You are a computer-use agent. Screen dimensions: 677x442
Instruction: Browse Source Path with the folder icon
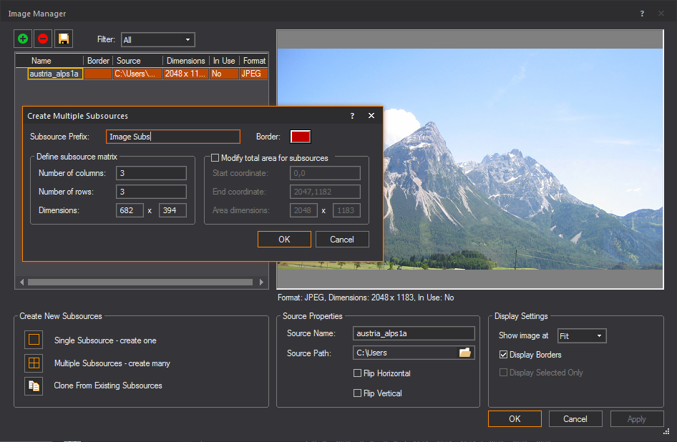point(465,353)
